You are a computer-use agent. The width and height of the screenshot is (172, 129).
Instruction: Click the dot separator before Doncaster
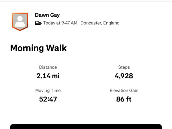click(79, 23)
